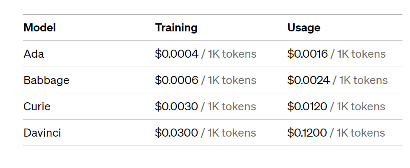The image size is (410, 168).
Task: Click Babbage usage price $0.0024
Action: pyautogui.click(x=308, y=80)
